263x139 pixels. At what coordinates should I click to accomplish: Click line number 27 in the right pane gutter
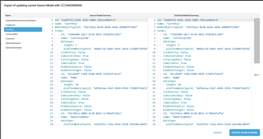(x=154, y=113)
